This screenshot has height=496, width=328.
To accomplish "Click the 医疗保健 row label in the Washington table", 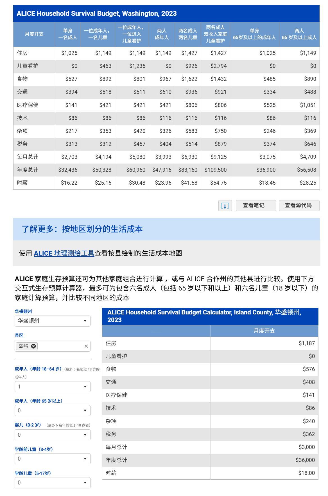I will click(28, 105).
